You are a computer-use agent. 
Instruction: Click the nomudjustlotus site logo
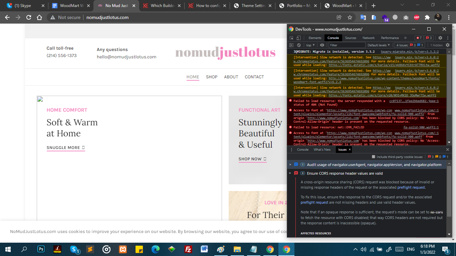225,53
